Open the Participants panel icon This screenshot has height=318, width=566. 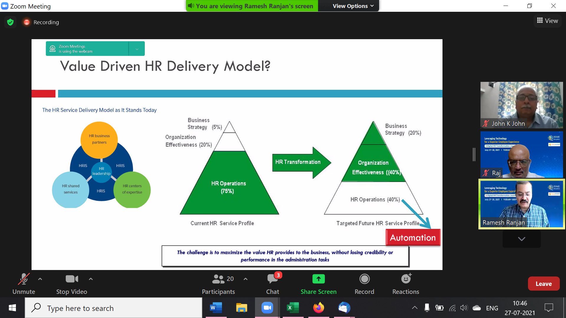pyautogui.click(x=218, y=279)
